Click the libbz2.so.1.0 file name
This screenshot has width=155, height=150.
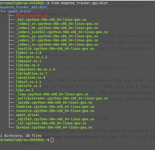point(28,53)
